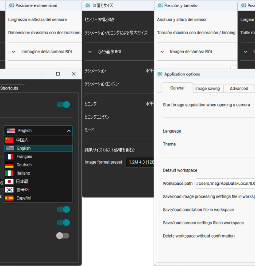Disable the lower of the two adjacent switches under the language list

pyautogui.click(x=63, y=223)
